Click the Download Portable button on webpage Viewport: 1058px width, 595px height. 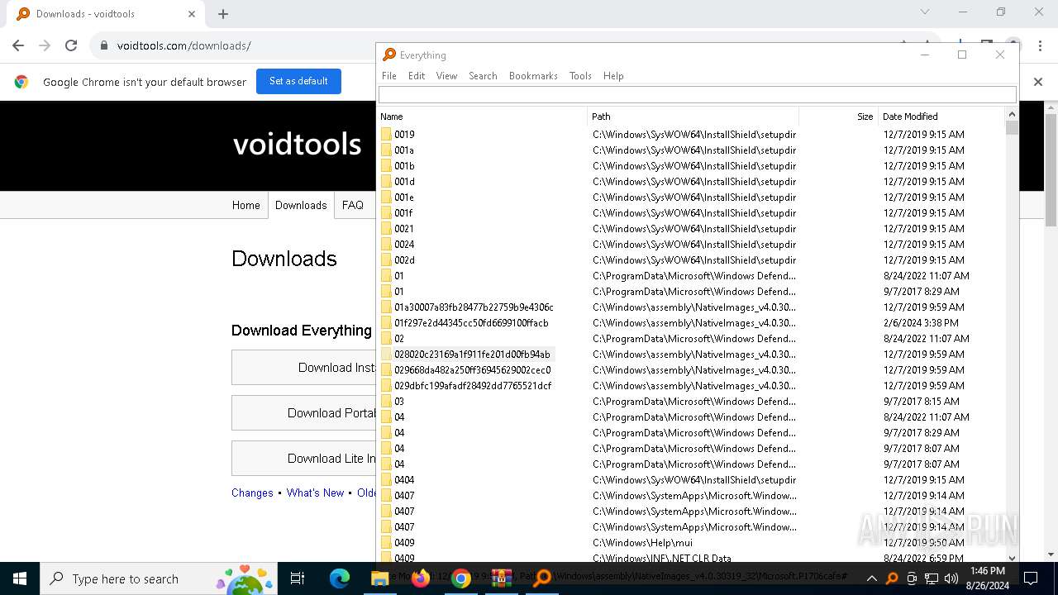tap(303, 412)
